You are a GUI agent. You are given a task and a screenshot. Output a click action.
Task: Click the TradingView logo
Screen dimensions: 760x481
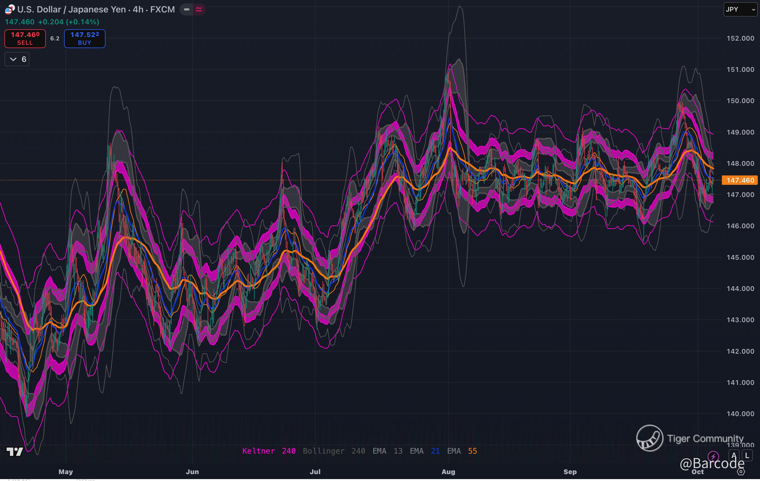point(15,452)
